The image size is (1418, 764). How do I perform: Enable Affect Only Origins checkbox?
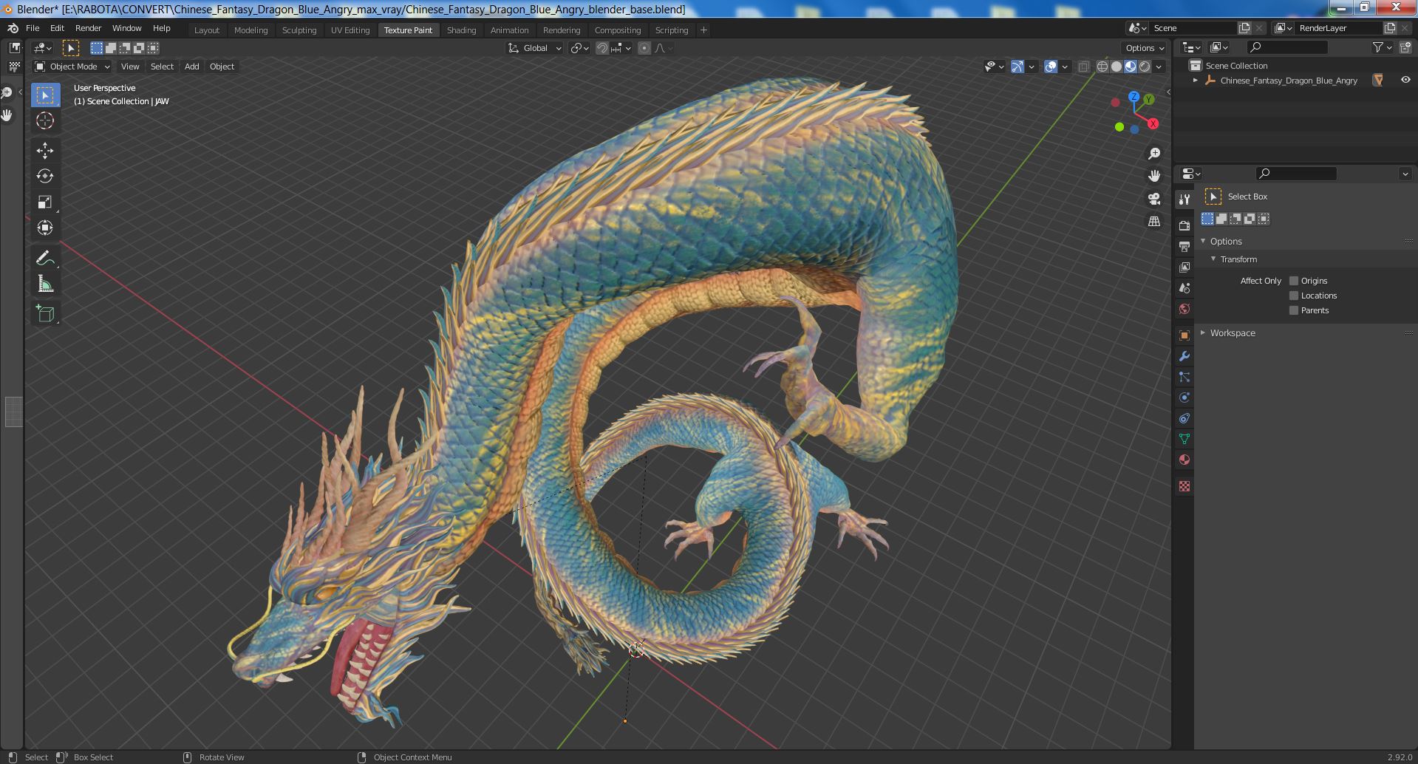(1294, 281)
